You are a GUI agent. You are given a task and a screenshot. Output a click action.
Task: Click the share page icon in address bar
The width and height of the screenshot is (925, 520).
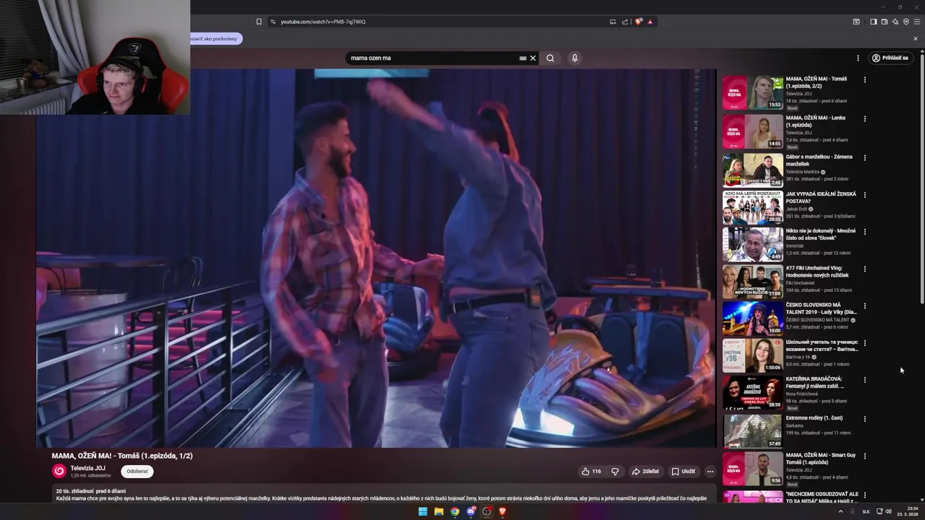tap(625, 22)
